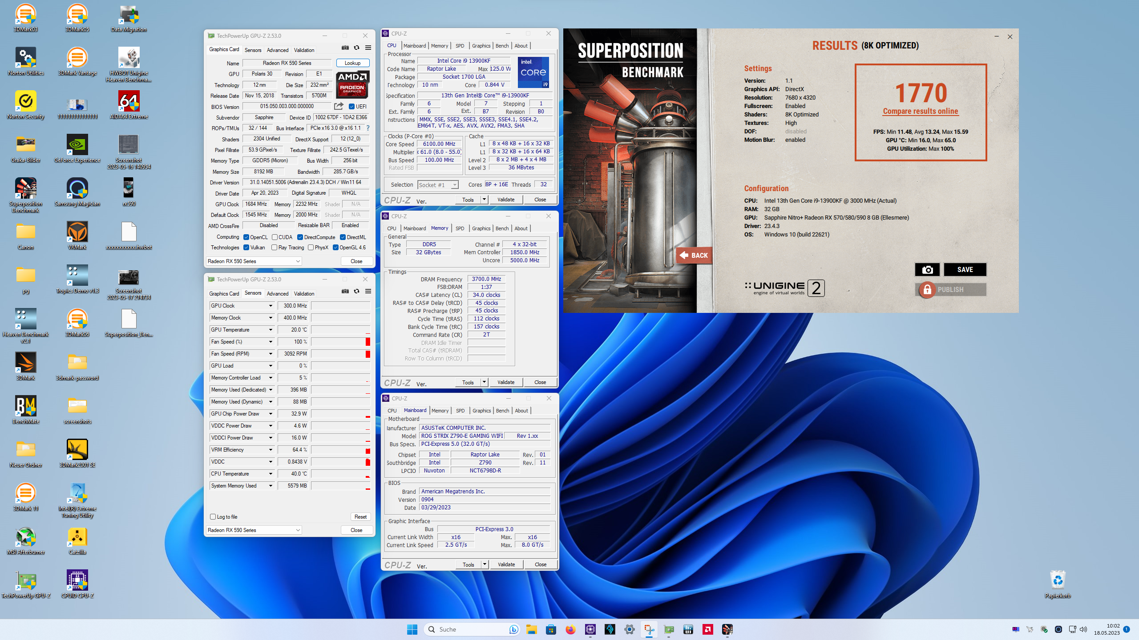Toggle the Ray Tracing checkbox

[x=274, y=248]
